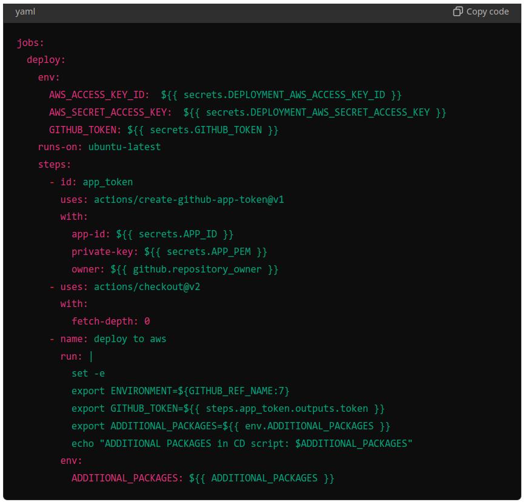Click actions/create-github-app-token@v1
This screenshot has height=502, width=525.
pyautogui.click(x=189, y=200)
